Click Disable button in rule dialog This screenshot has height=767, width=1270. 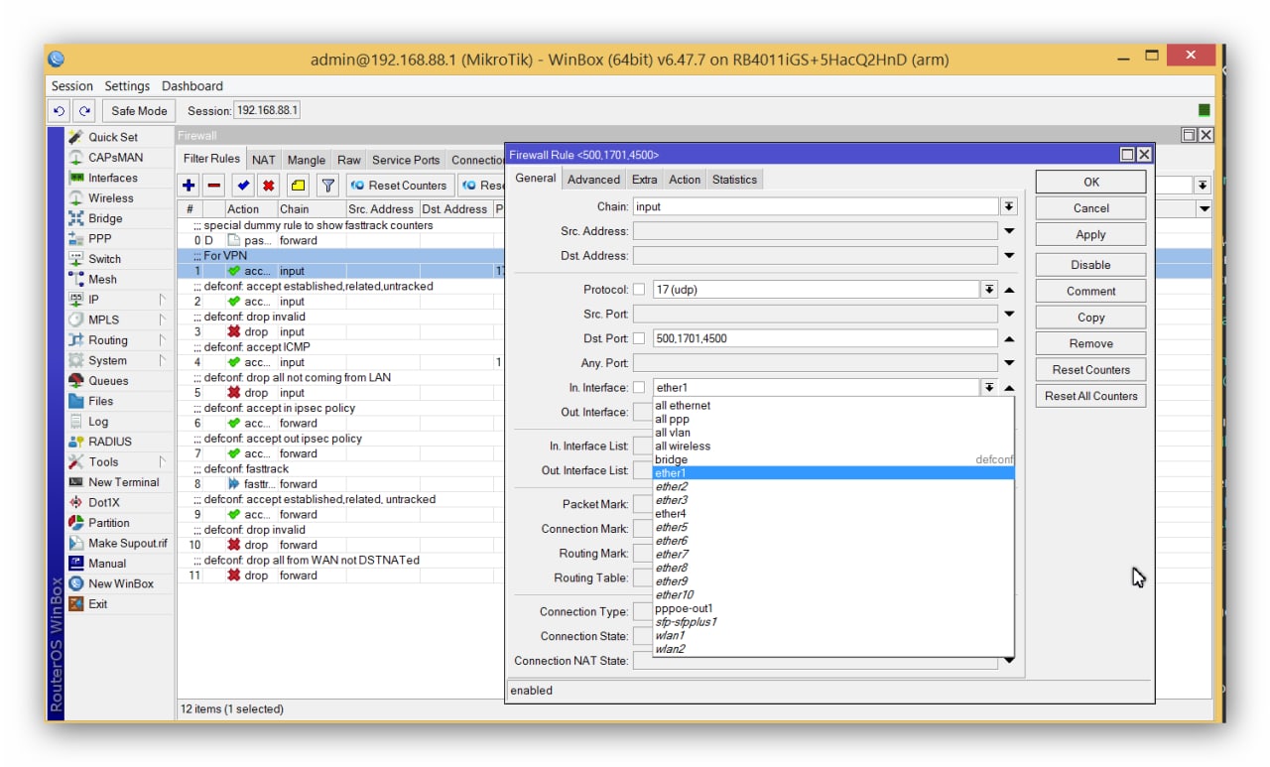coord(1090,265)
